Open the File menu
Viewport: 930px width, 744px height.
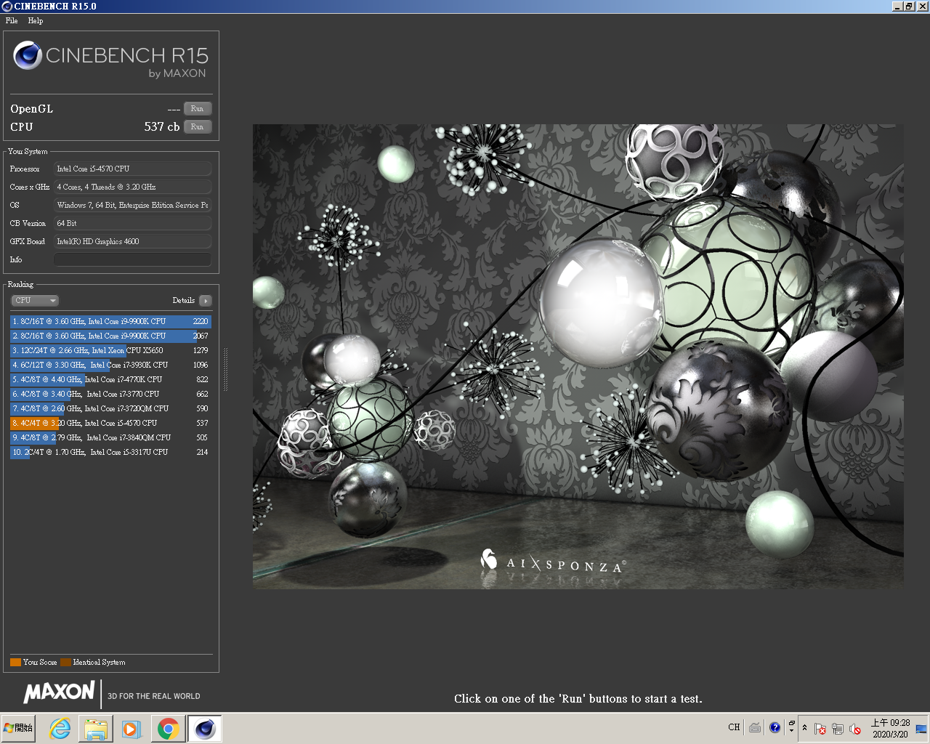click(12, 20)
